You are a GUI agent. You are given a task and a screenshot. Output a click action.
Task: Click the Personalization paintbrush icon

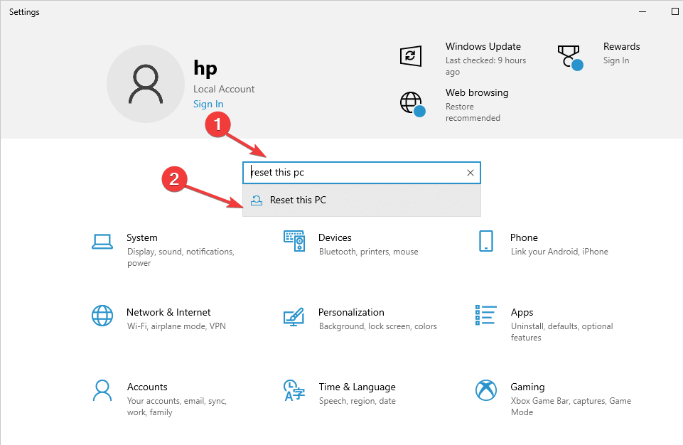click(x=294, y=317)
